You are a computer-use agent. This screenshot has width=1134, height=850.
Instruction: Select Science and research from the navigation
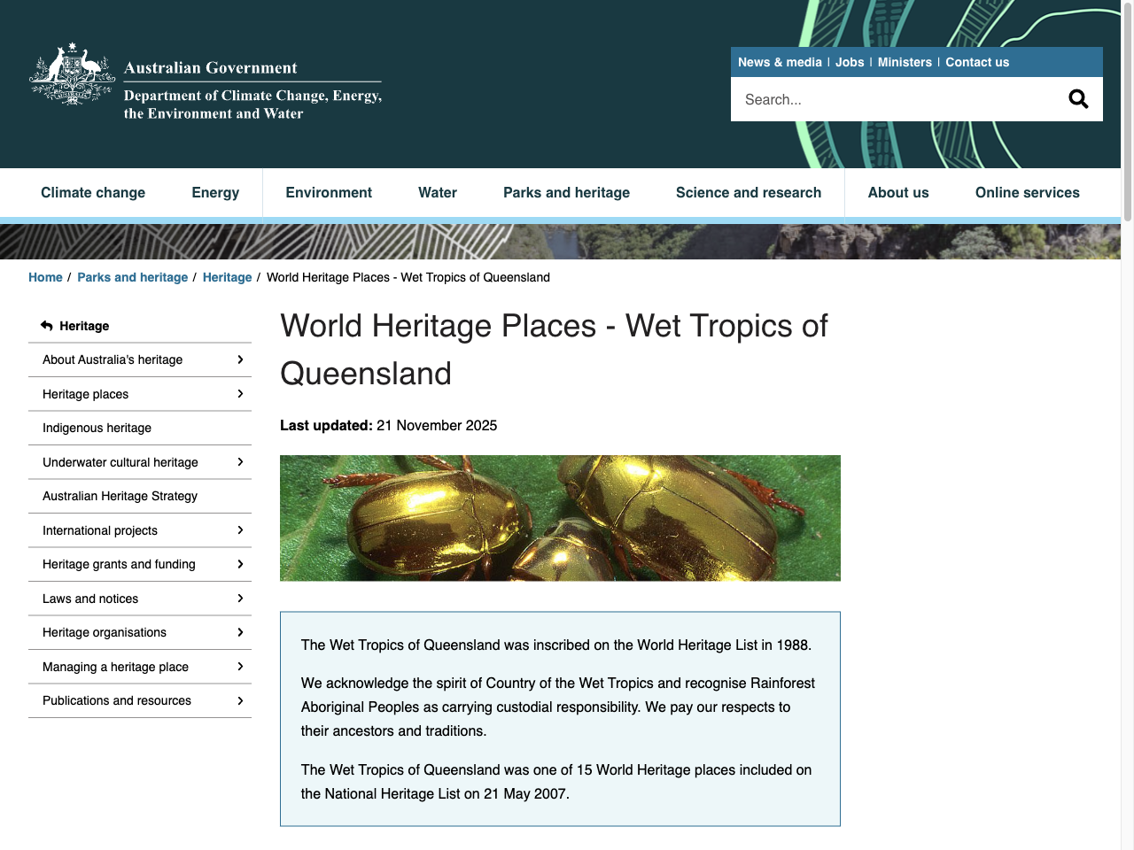coord(749,192)
